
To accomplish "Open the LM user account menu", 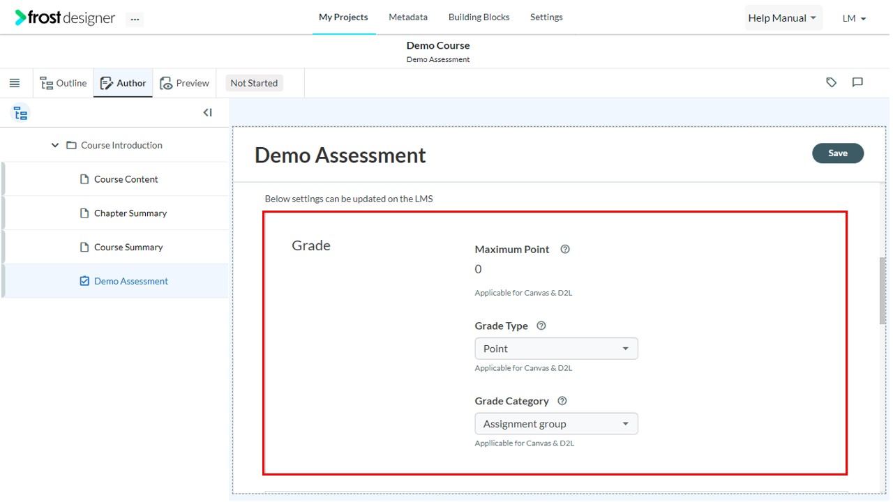I will click(854, 18).
